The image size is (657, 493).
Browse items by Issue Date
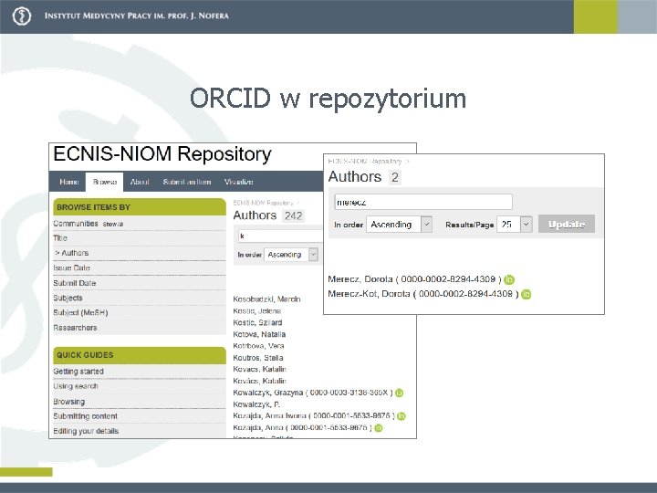click(x=72, y=267)
